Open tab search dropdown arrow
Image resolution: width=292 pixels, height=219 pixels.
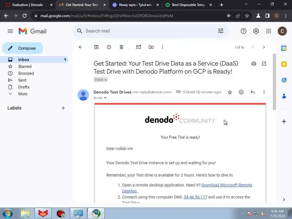point(246,4)
